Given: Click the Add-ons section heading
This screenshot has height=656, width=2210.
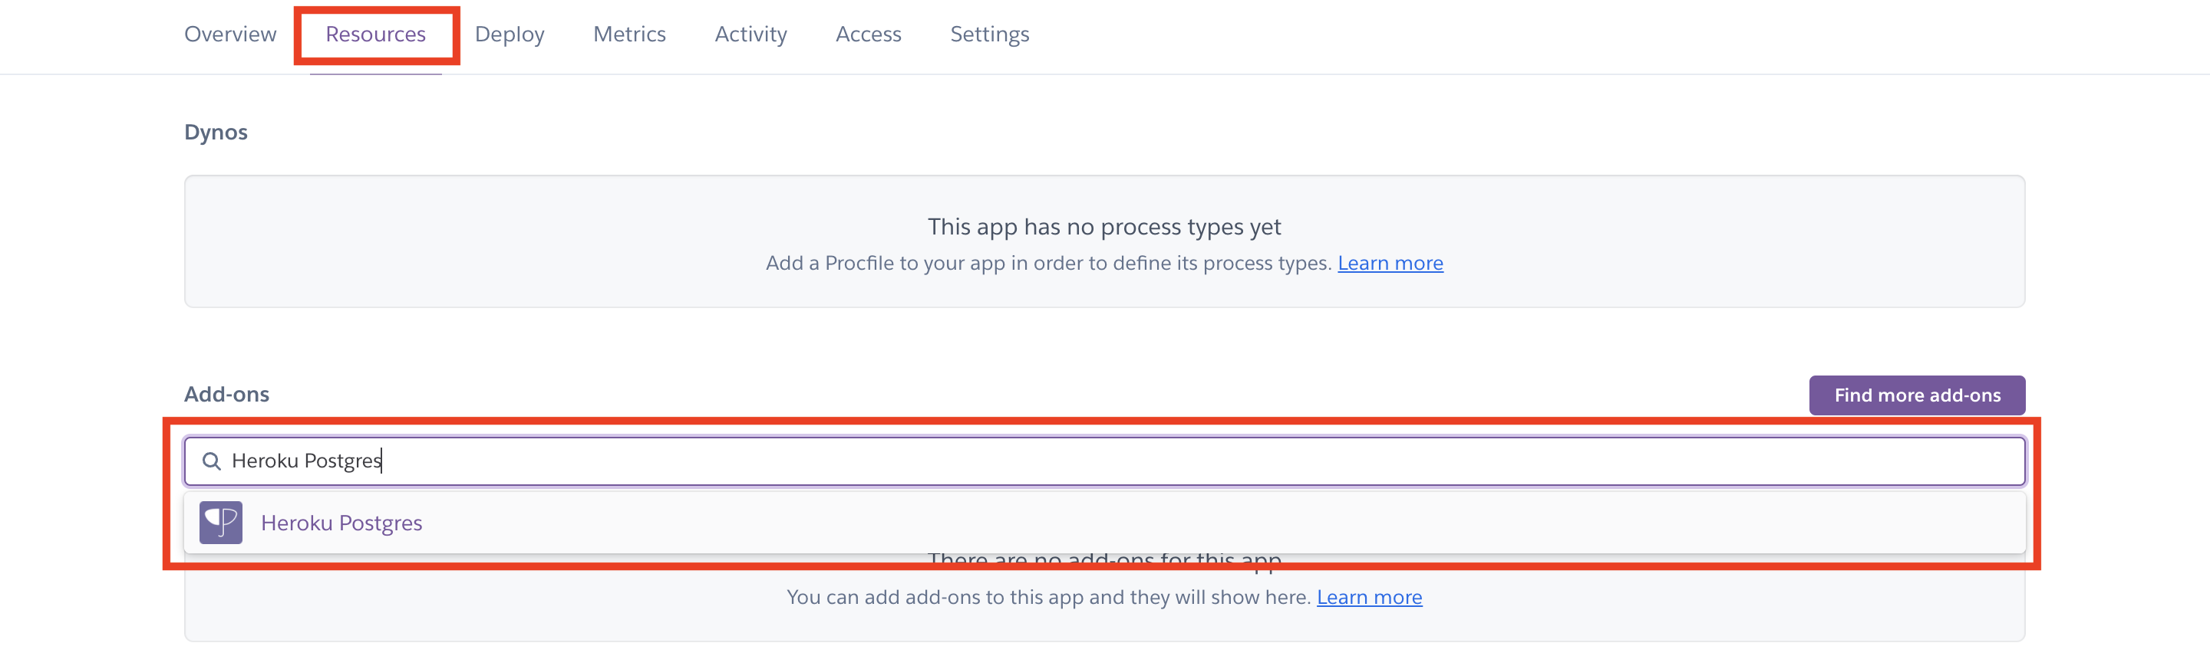Looking at the screenshot, I should tap(226, 394).
